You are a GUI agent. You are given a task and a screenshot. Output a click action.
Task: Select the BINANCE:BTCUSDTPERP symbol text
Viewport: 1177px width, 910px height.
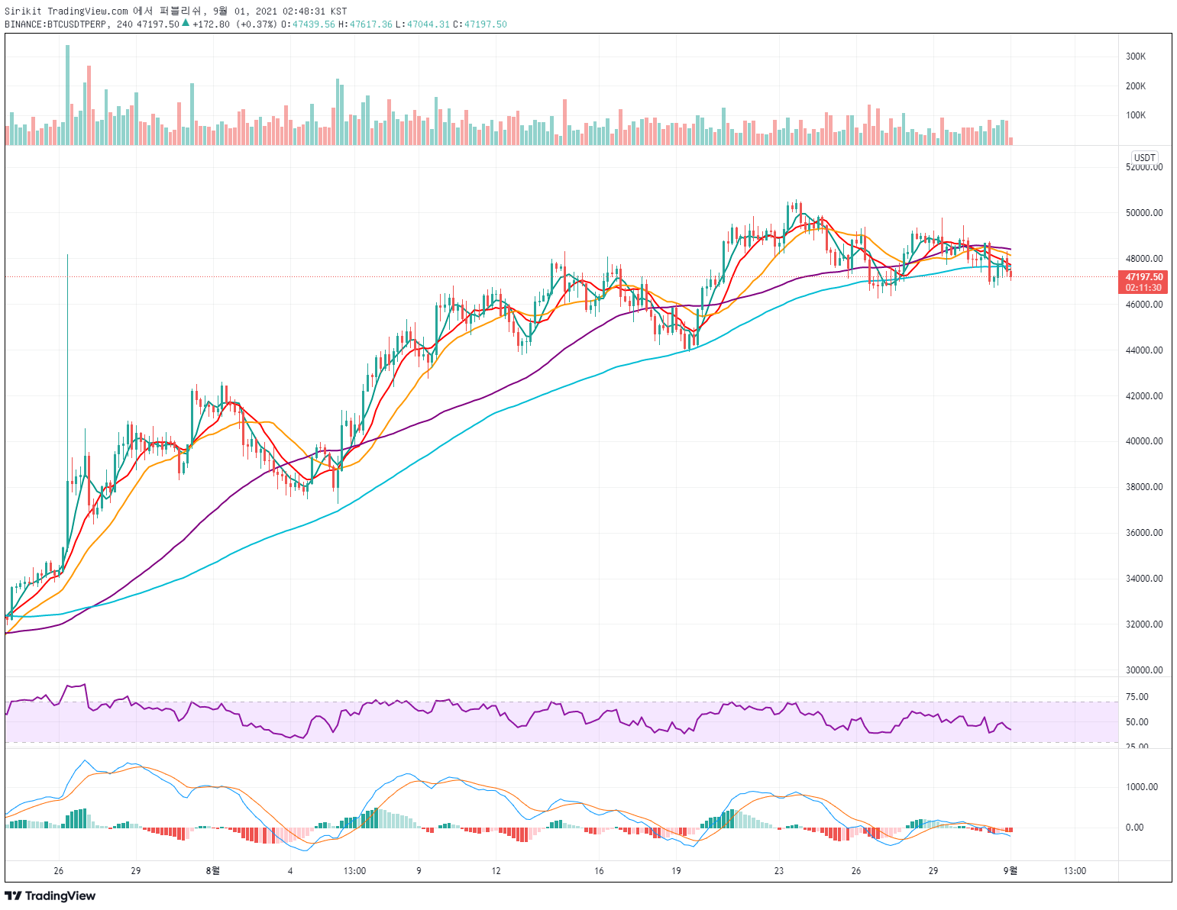click(x=55, y=24)
